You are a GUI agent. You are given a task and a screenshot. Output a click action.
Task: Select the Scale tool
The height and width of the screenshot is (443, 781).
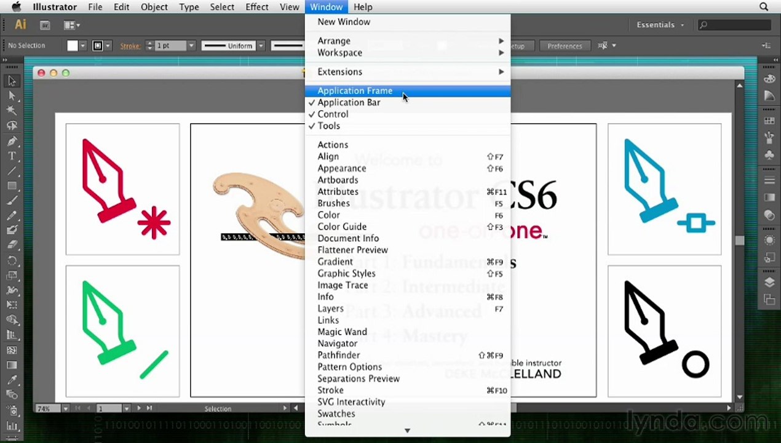[12, 275]
